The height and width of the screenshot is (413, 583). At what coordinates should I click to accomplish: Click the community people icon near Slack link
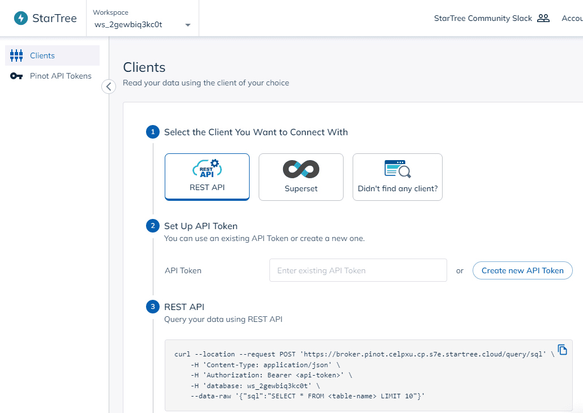(x=542, y=18)
